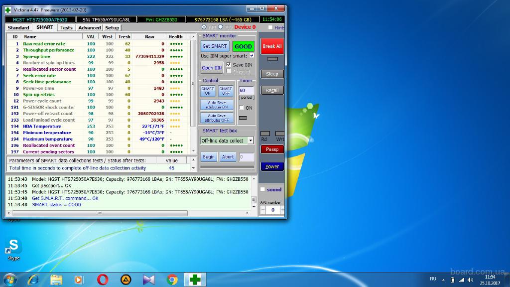Image resolution: width=510 pixels, height=287 pixels.
Task: Click the Internet Explorer taskbar icon
Action: [x=33, y=280]
